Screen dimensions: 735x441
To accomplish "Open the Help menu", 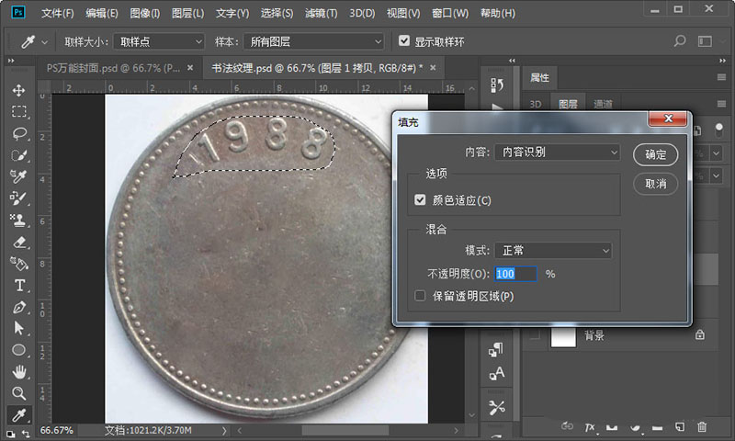I will [x=498, y=13].
